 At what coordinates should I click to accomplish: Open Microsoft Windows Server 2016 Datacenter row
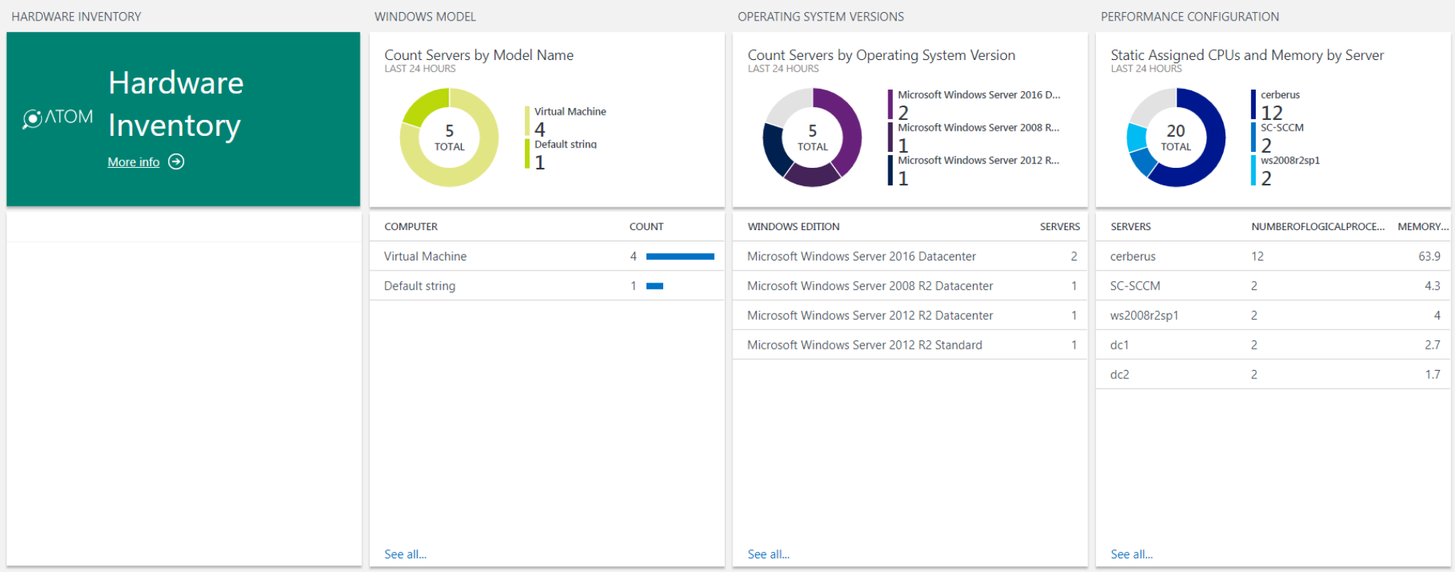(x=910, y=257)
